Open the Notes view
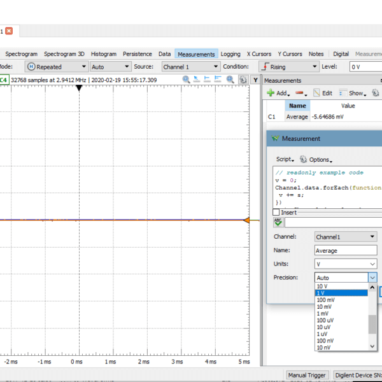Screen dimensions: 382x382 pos(316,54)
